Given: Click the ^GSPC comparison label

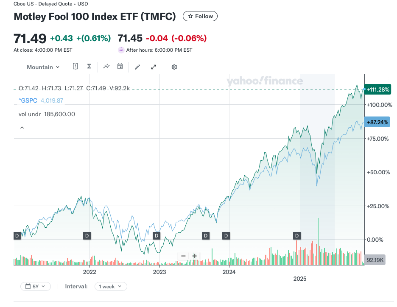Looking at the screenshot, I should [28, 100].
